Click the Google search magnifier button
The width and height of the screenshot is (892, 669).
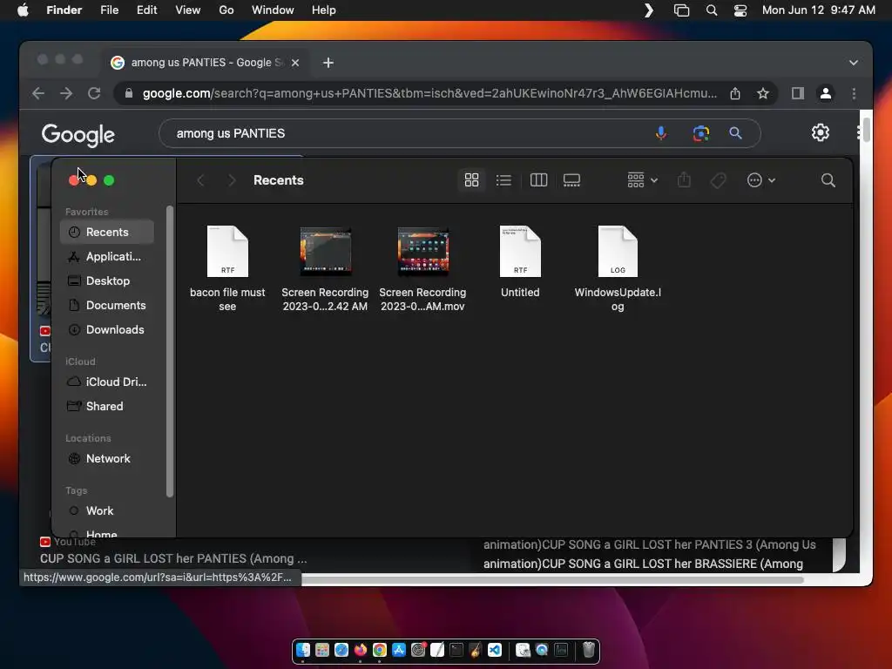pyautogui.click(x=735, y=133)
